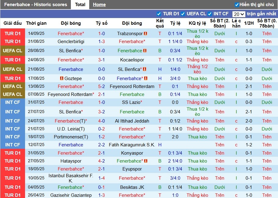Click the Genclerbirligi team link
The width and height of the screenshot is (278, 198).
coord(71,42)
